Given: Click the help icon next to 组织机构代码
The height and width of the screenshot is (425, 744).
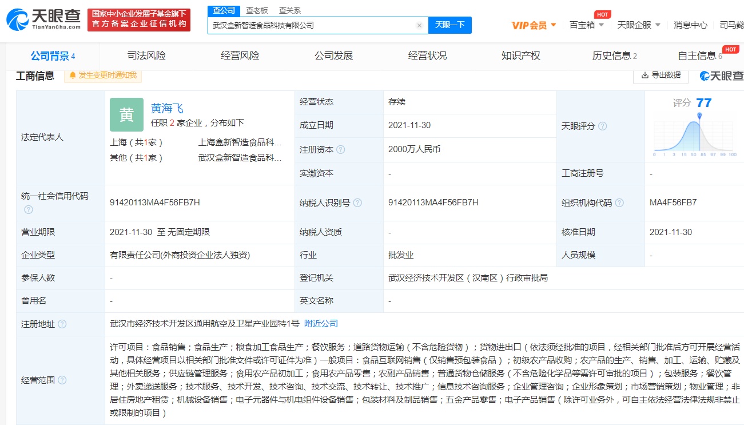Looking at the screenshot, I should point(619,203).
